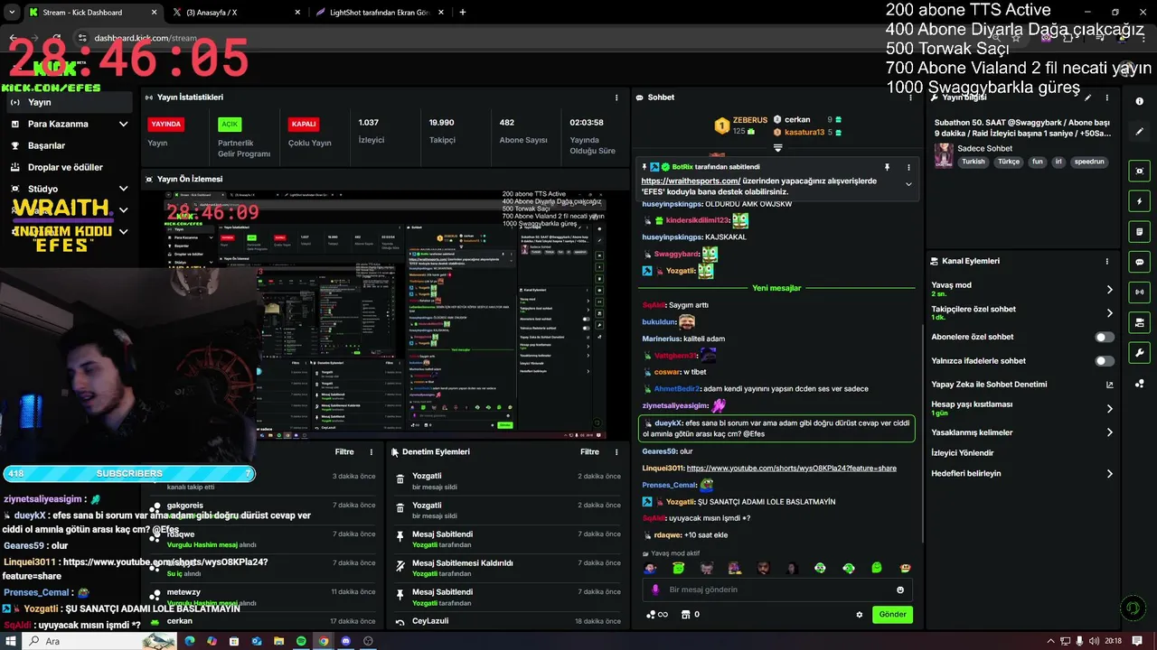Switch to LightShot browser tab
1157x650 pixels.
(380, 13)
